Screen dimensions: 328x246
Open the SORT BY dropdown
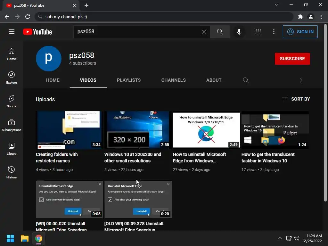click(x=296, y=99)
